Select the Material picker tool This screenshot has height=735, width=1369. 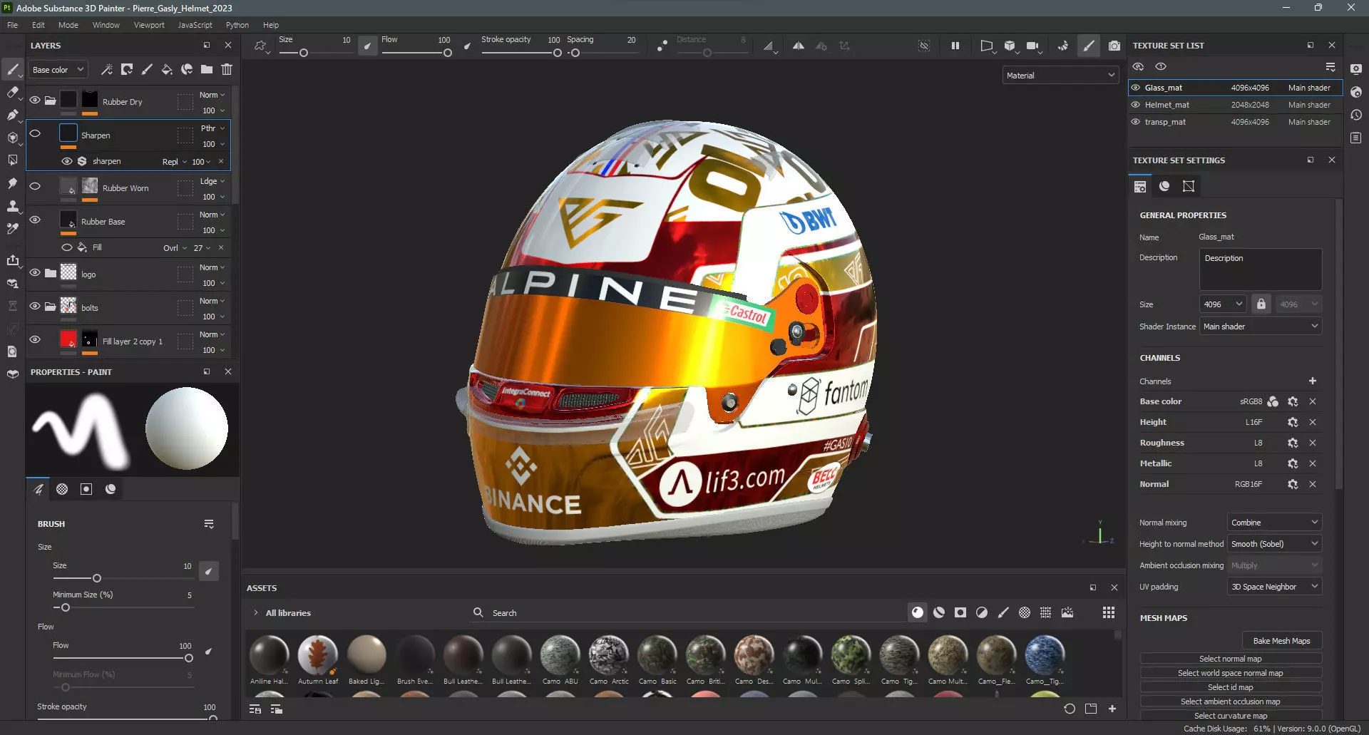tap(12, 229)
